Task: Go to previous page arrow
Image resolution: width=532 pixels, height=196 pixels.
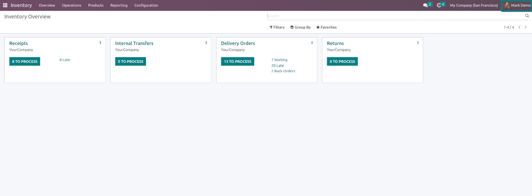Action: [519, 27]
